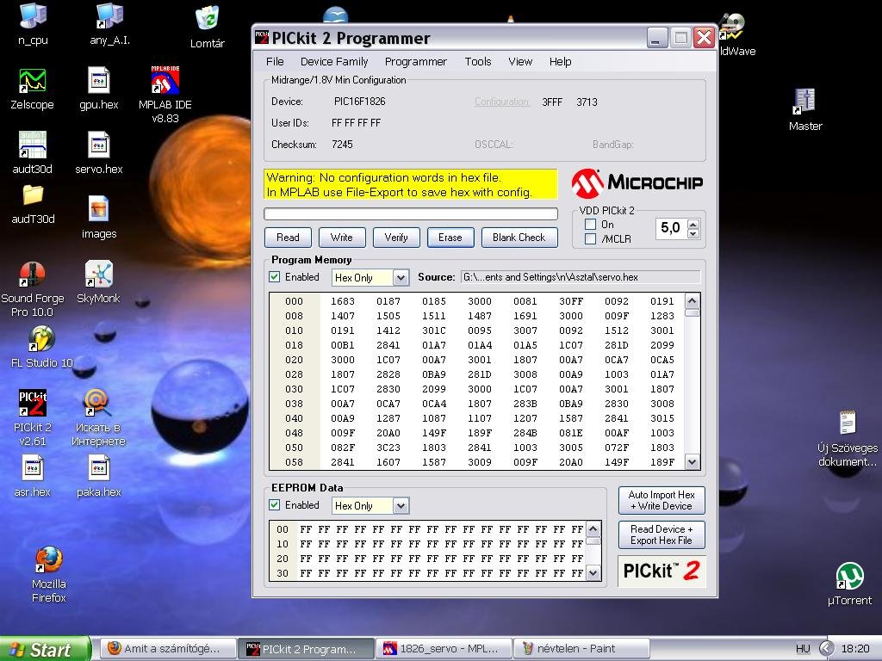The width and height of the screenshot is (882, 661).
Task: Switch to the Firefox taskbar window
Action: [x=169, y=649]
